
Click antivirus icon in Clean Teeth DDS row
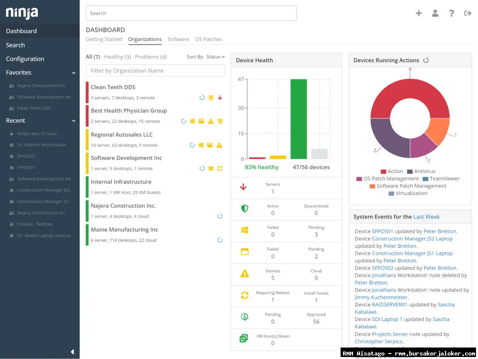[211, 98]
